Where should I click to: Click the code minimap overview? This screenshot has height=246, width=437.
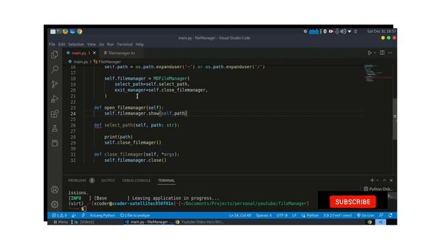[x=377, y=73]
